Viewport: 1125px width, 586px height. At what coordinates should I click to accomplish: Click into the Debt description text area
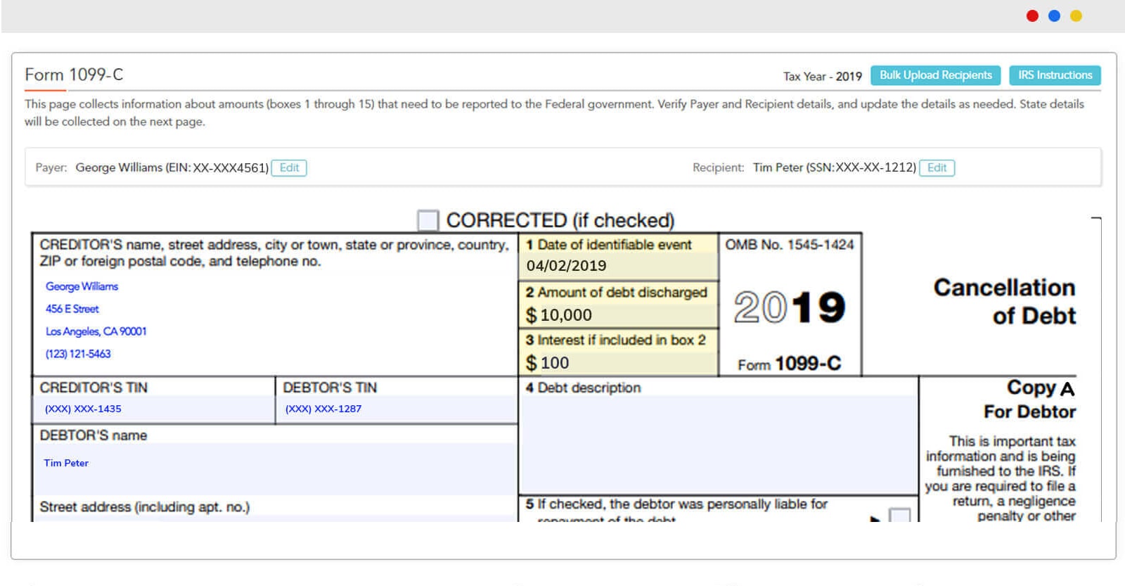pos(717,443)
